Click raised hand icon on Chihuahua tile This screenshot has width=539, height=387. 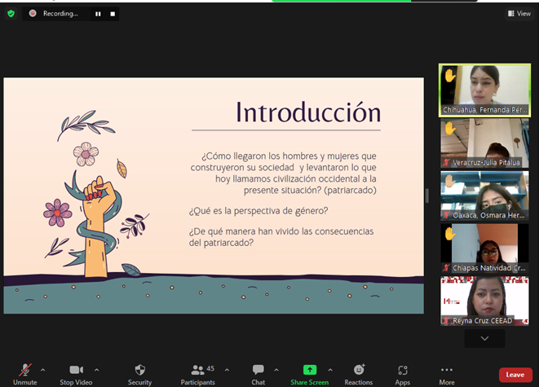[450, 76]
